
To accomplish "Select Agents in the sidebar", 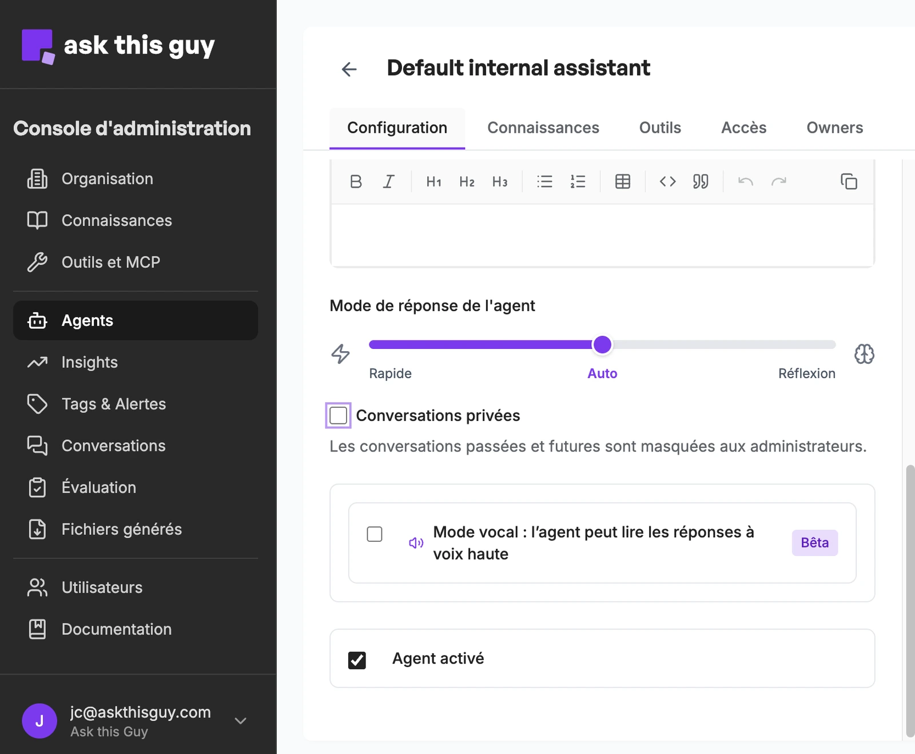I will (x=136, y=320).
